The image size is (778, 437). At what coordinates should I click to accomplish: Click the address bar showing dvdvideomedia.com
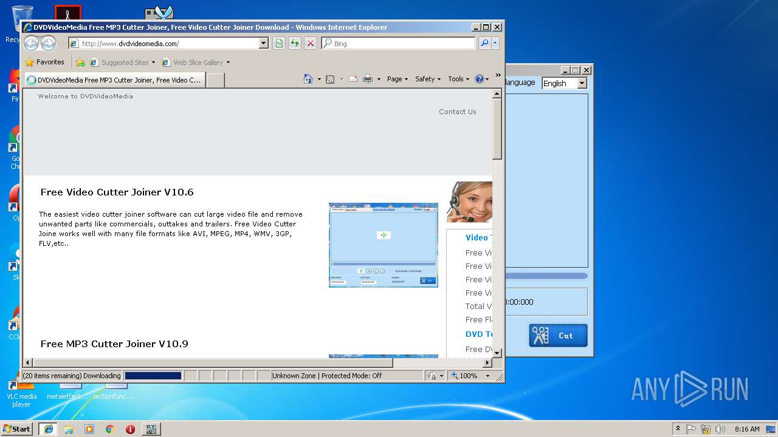164,43
